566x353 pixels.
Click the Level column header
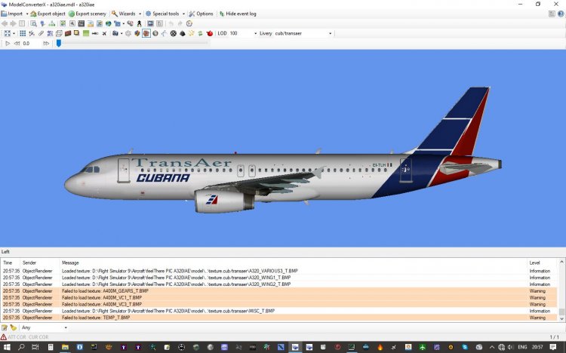534,262
